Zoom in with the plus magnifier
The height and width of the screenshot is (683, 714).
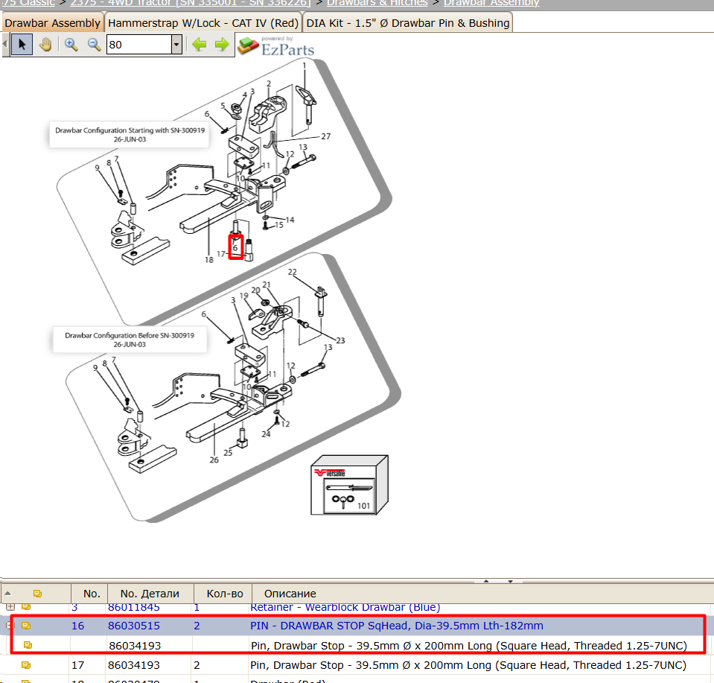tap(71, 45)
